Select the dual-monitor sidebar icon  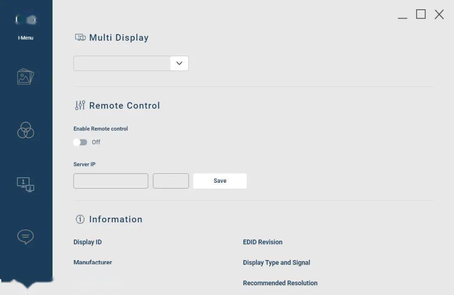pyautogui.click(x=26, y=184)
